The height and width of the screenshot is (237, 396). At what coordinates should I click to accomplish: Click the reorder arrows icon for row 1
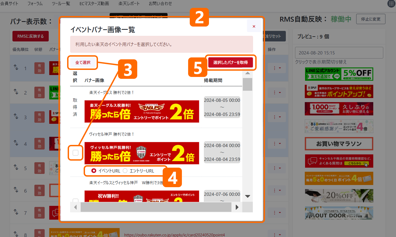pos(16,67)
